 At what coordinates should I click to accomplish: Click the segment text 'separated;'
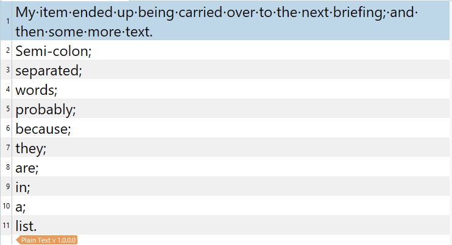[49, 71]
